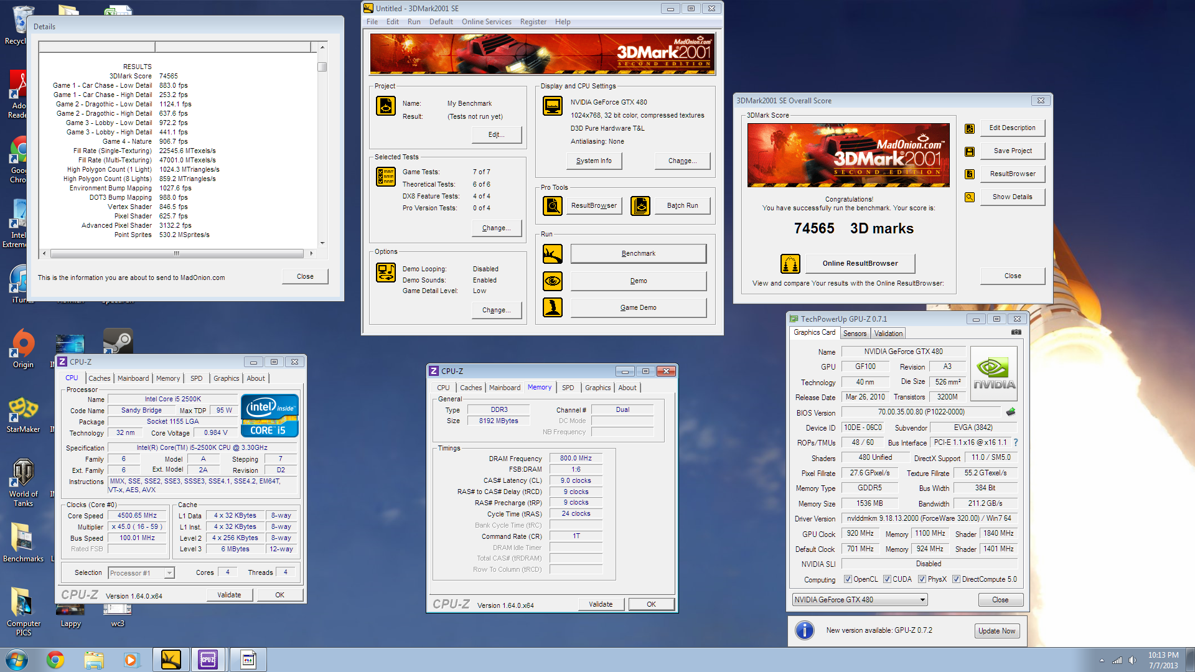The image size is (1195, 672).
Task: Click the Details window horizontal scrollbar
Action: 177,254
